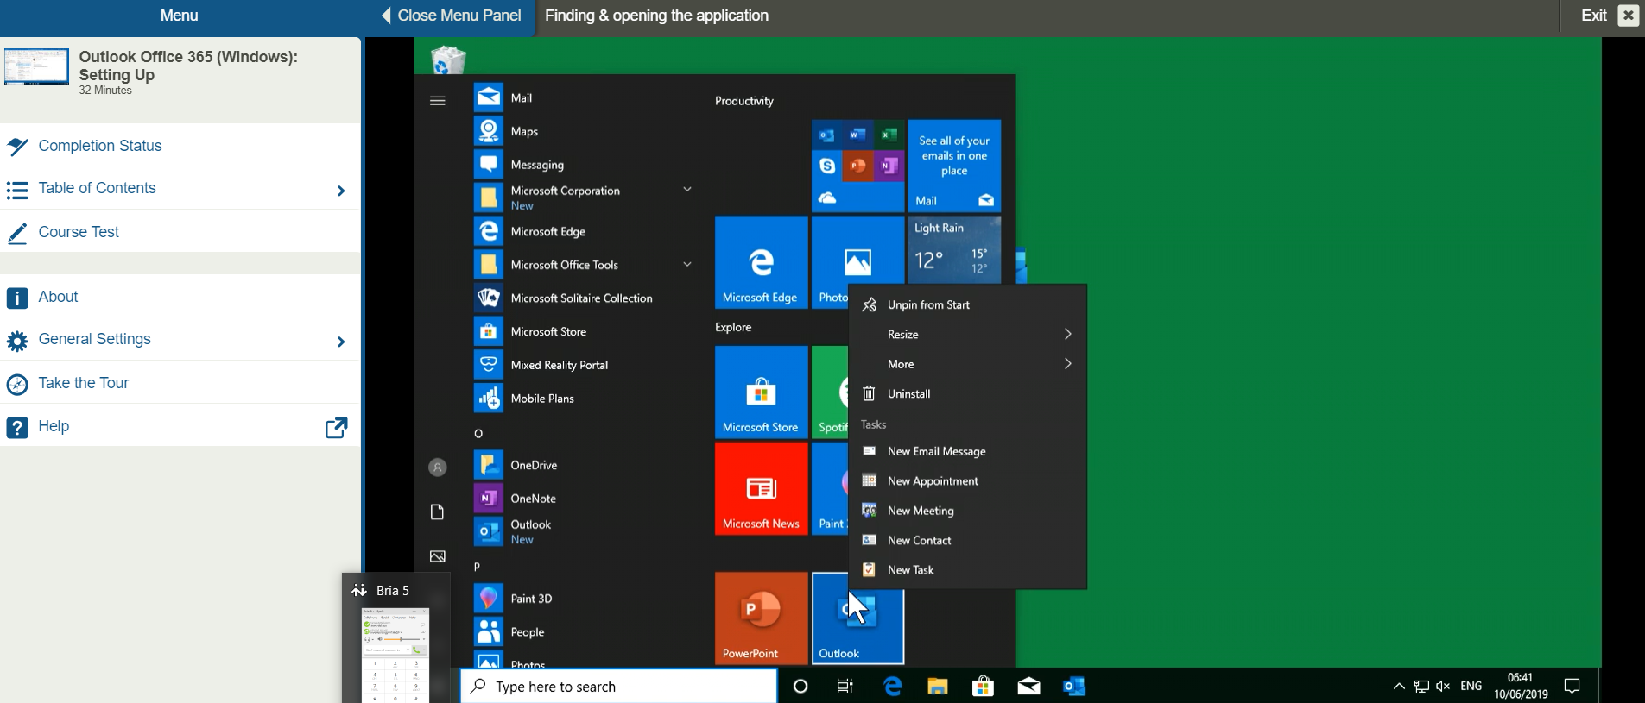Open File Explorer from the taskbar
This screenshot has width=1645, height=703.
[x=938, y=687]
